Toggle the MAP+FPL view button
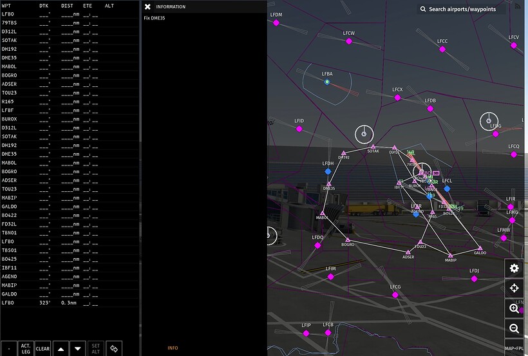528x356 pixels. 514,348
